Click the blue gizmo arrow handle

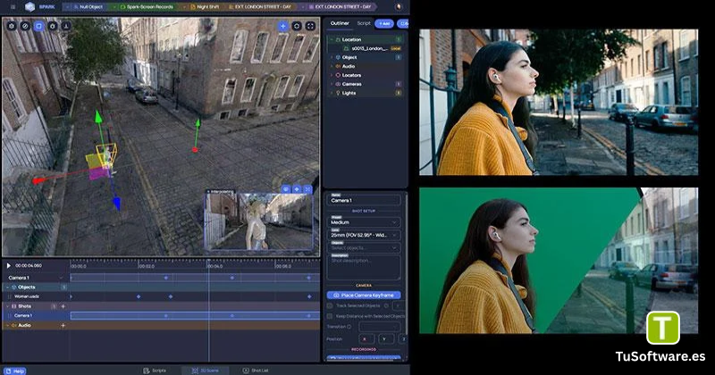(117, 204)
